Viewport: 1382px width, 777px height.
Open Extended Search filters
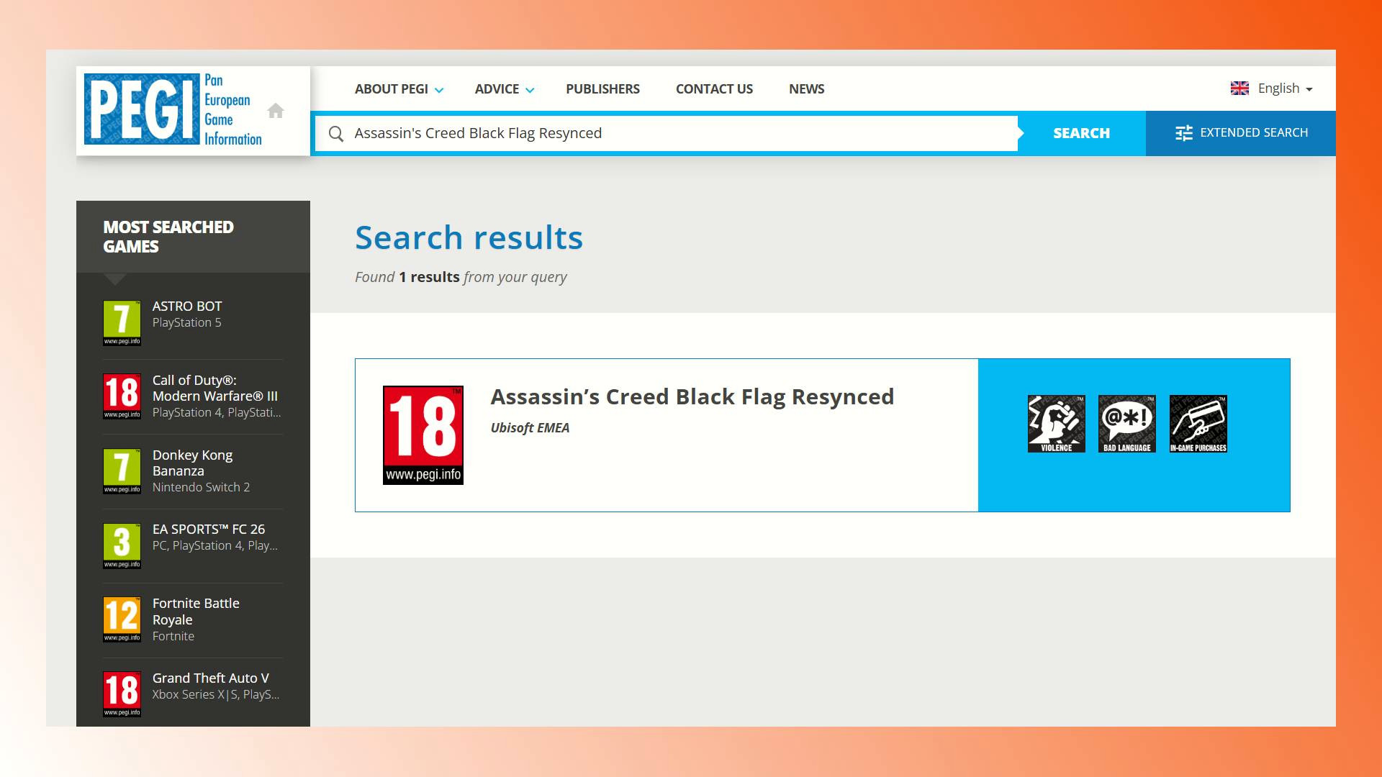[1241, 133]
